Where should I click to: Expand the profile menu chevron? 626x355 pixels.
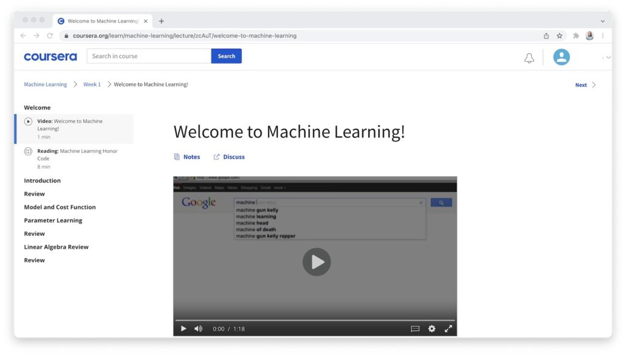(x=608, y=57)
